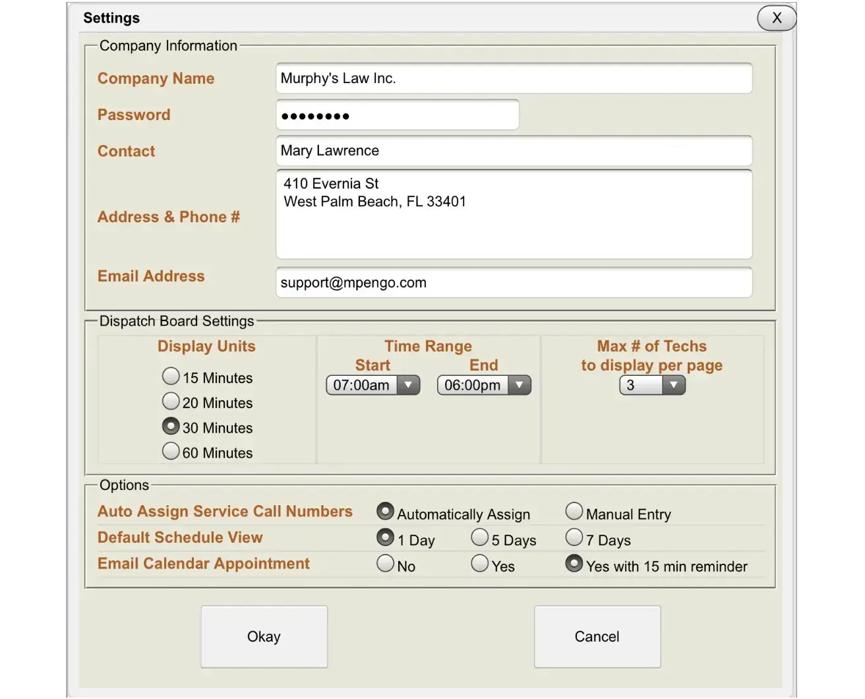865x699 pixels.
Task: Select the 60 Minutes display unit
Action: pyautogui.click(x=171, y=451)
